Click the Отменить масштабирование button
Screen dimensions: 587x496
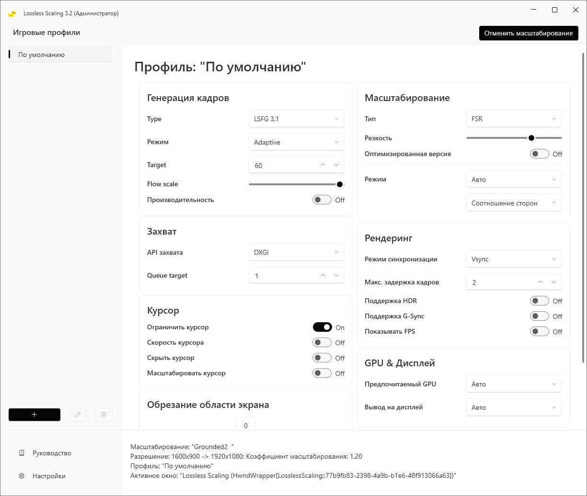point(529,33)
